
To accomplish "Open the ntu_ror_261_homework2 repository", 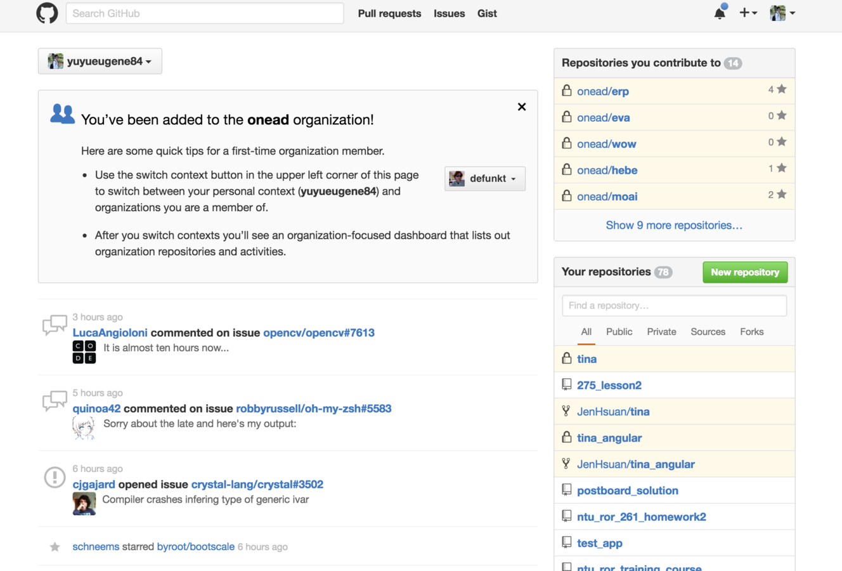I will pyautogui.click(x=642, y=517).
